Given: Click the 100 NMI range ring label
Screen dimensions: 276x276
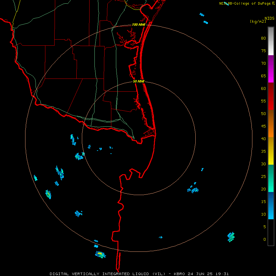Looking at the screenshot, I should pyautogui.click(x=139, y=25).
